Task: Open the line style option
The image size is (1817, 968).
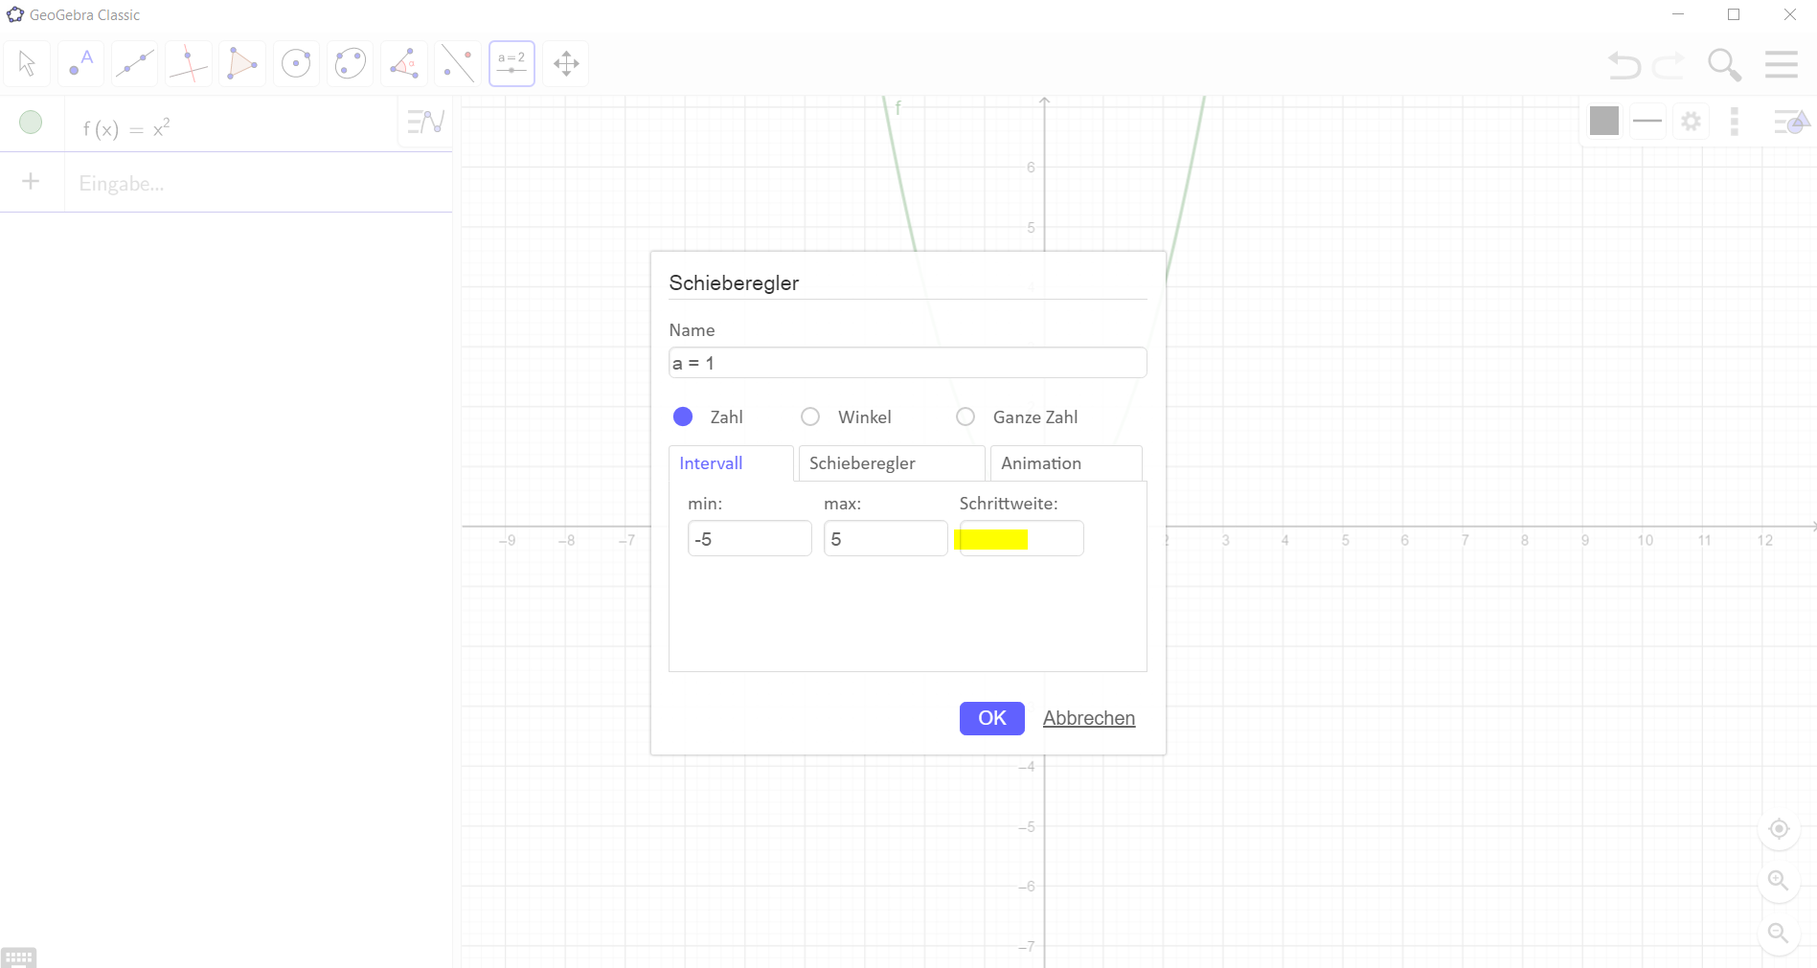Action: click(1647, 121)
